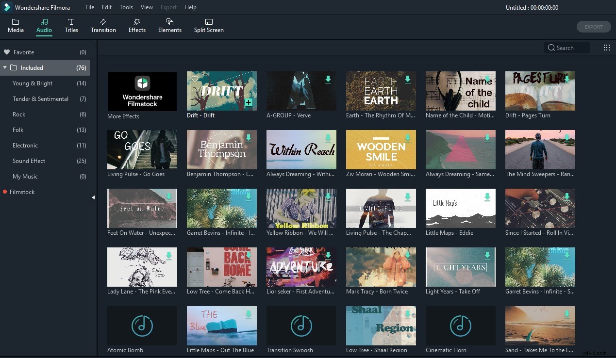616x358 pixels.
Task: Select the Titles panel icon
Action: pyautogui.click(x=71, y=25)
